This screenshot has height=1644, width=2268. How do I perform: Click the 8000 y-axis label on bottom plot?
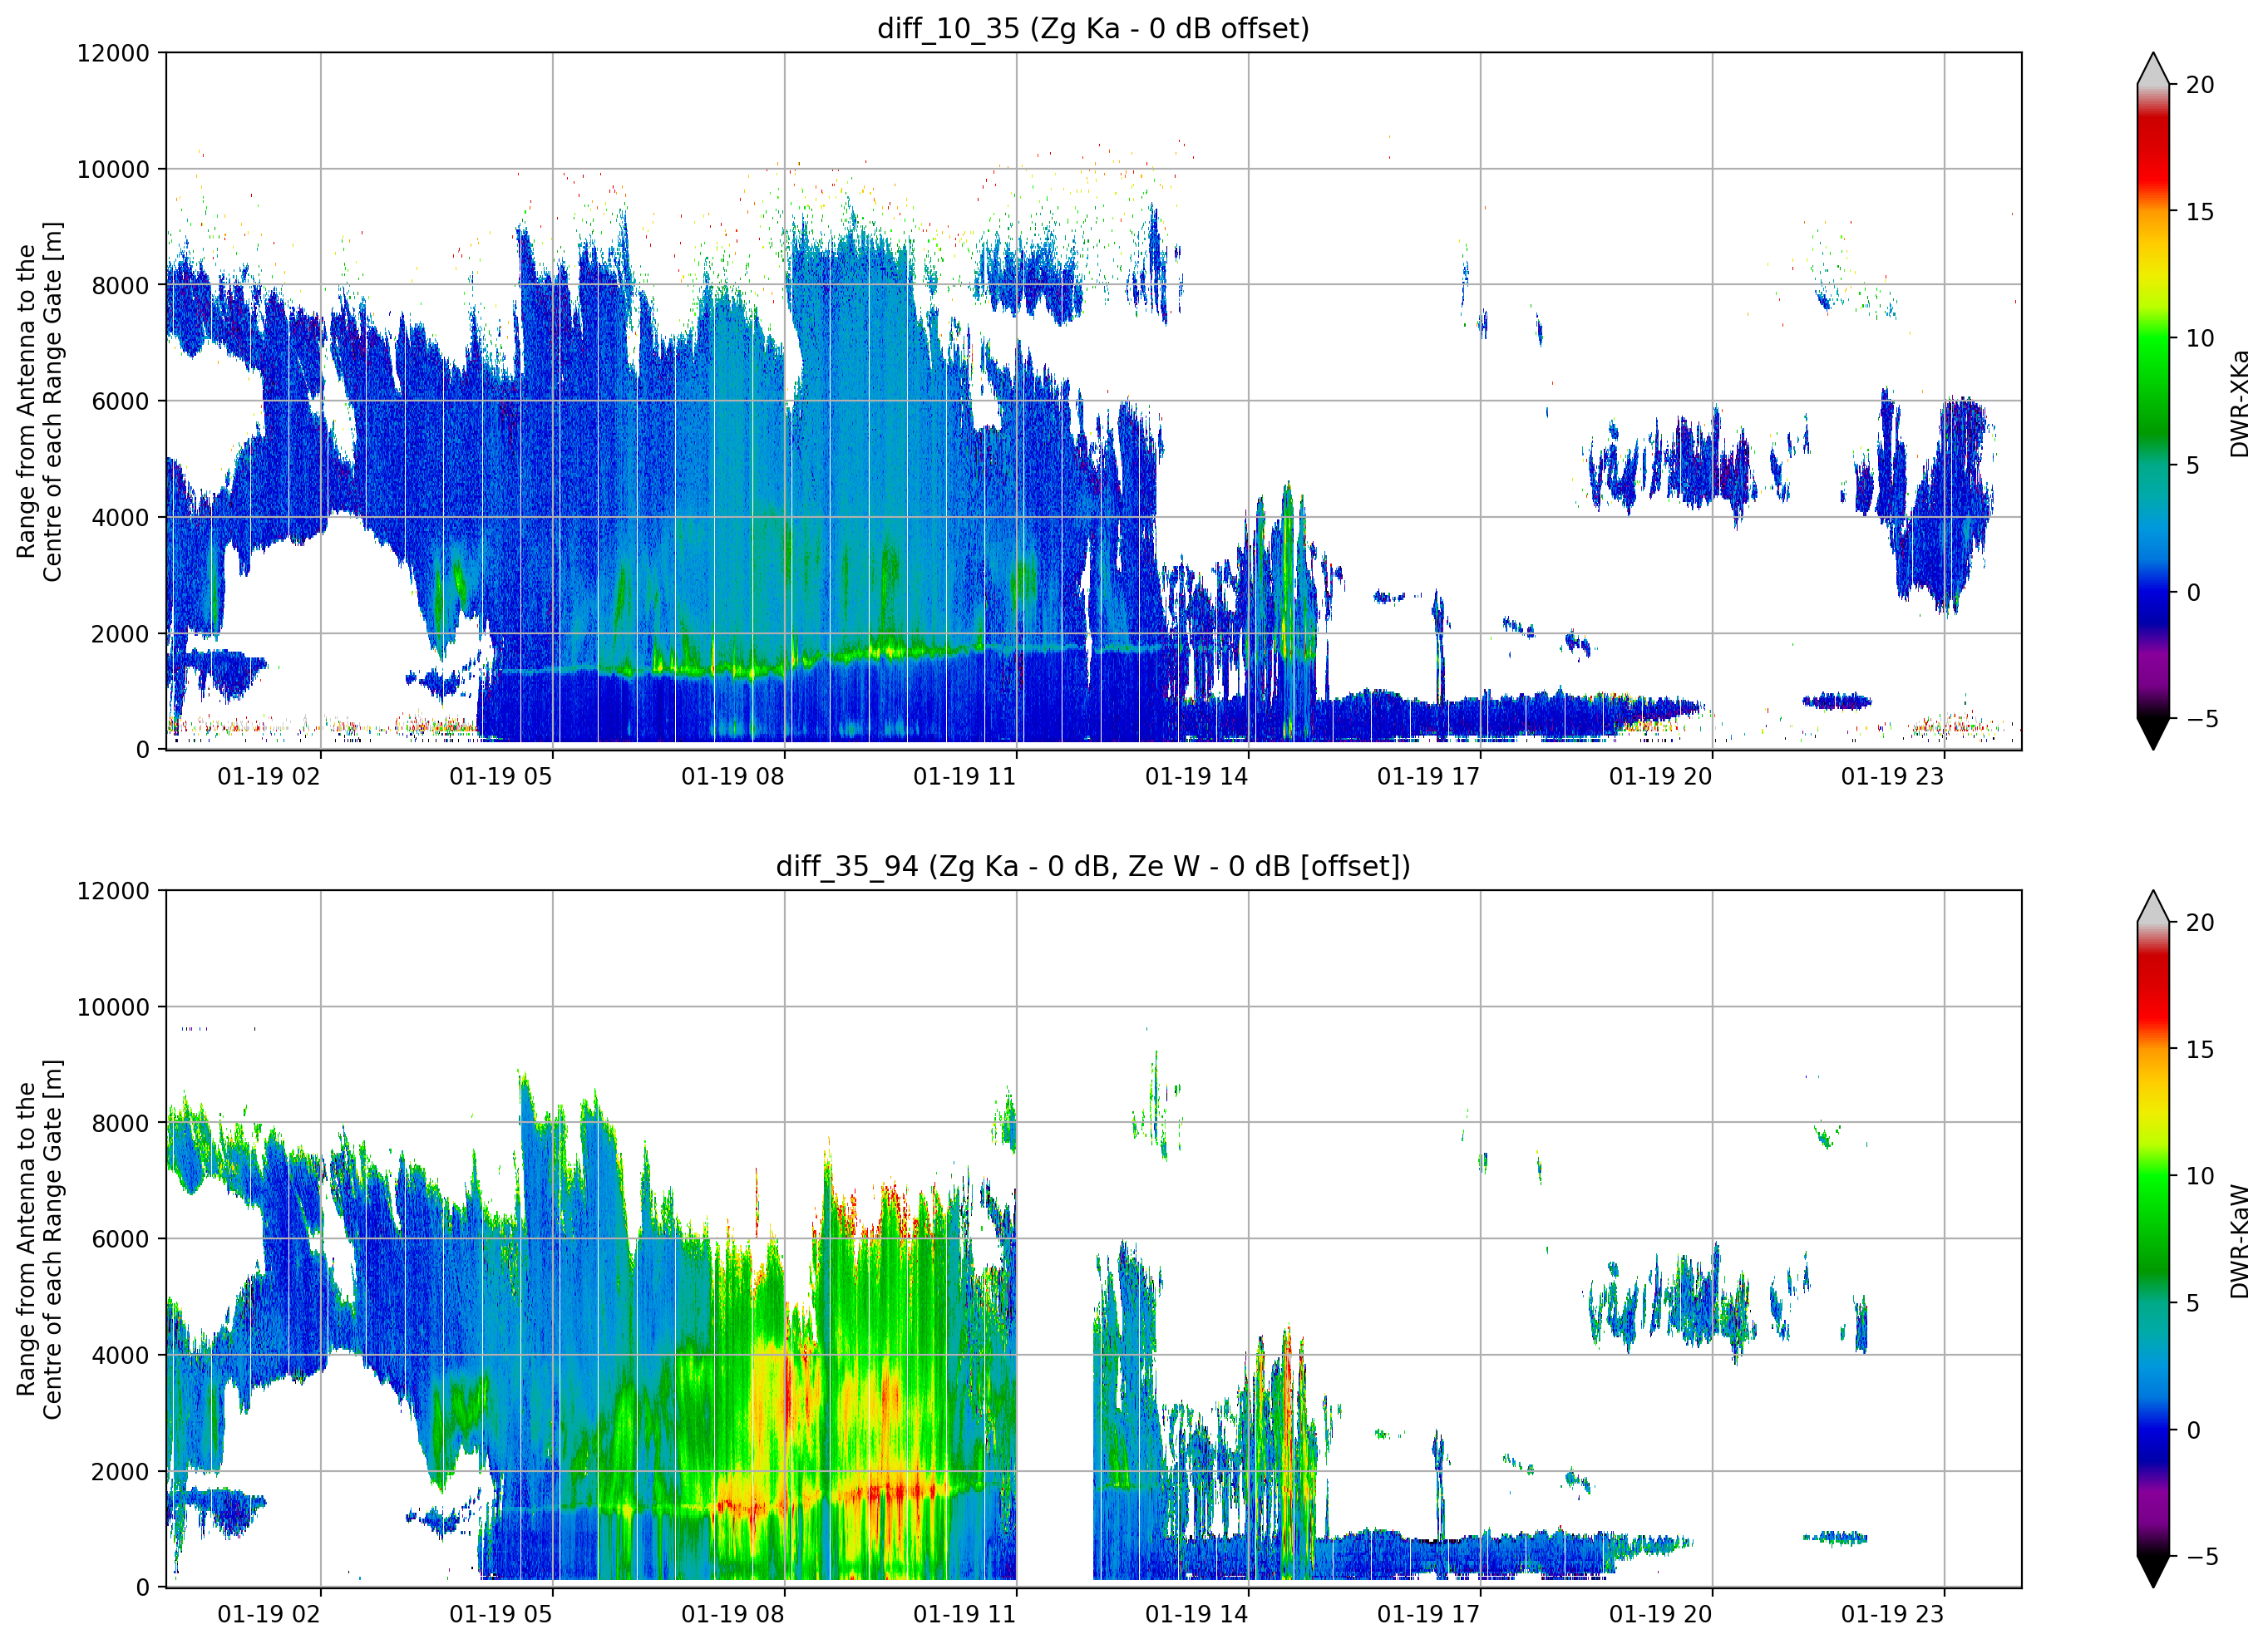pos(120,1123)
